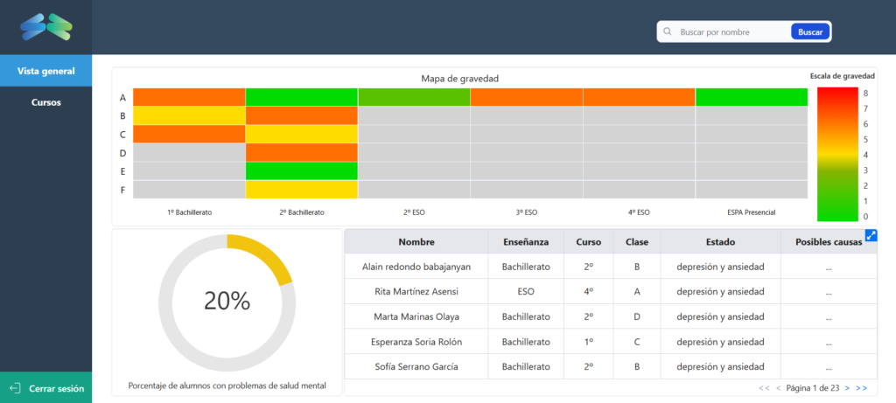This screenshot has width=896, height=403.
Task: Click ESO in Rita Martínez Asensi's row
Action: pyautogui.click(x=526, y=291)
